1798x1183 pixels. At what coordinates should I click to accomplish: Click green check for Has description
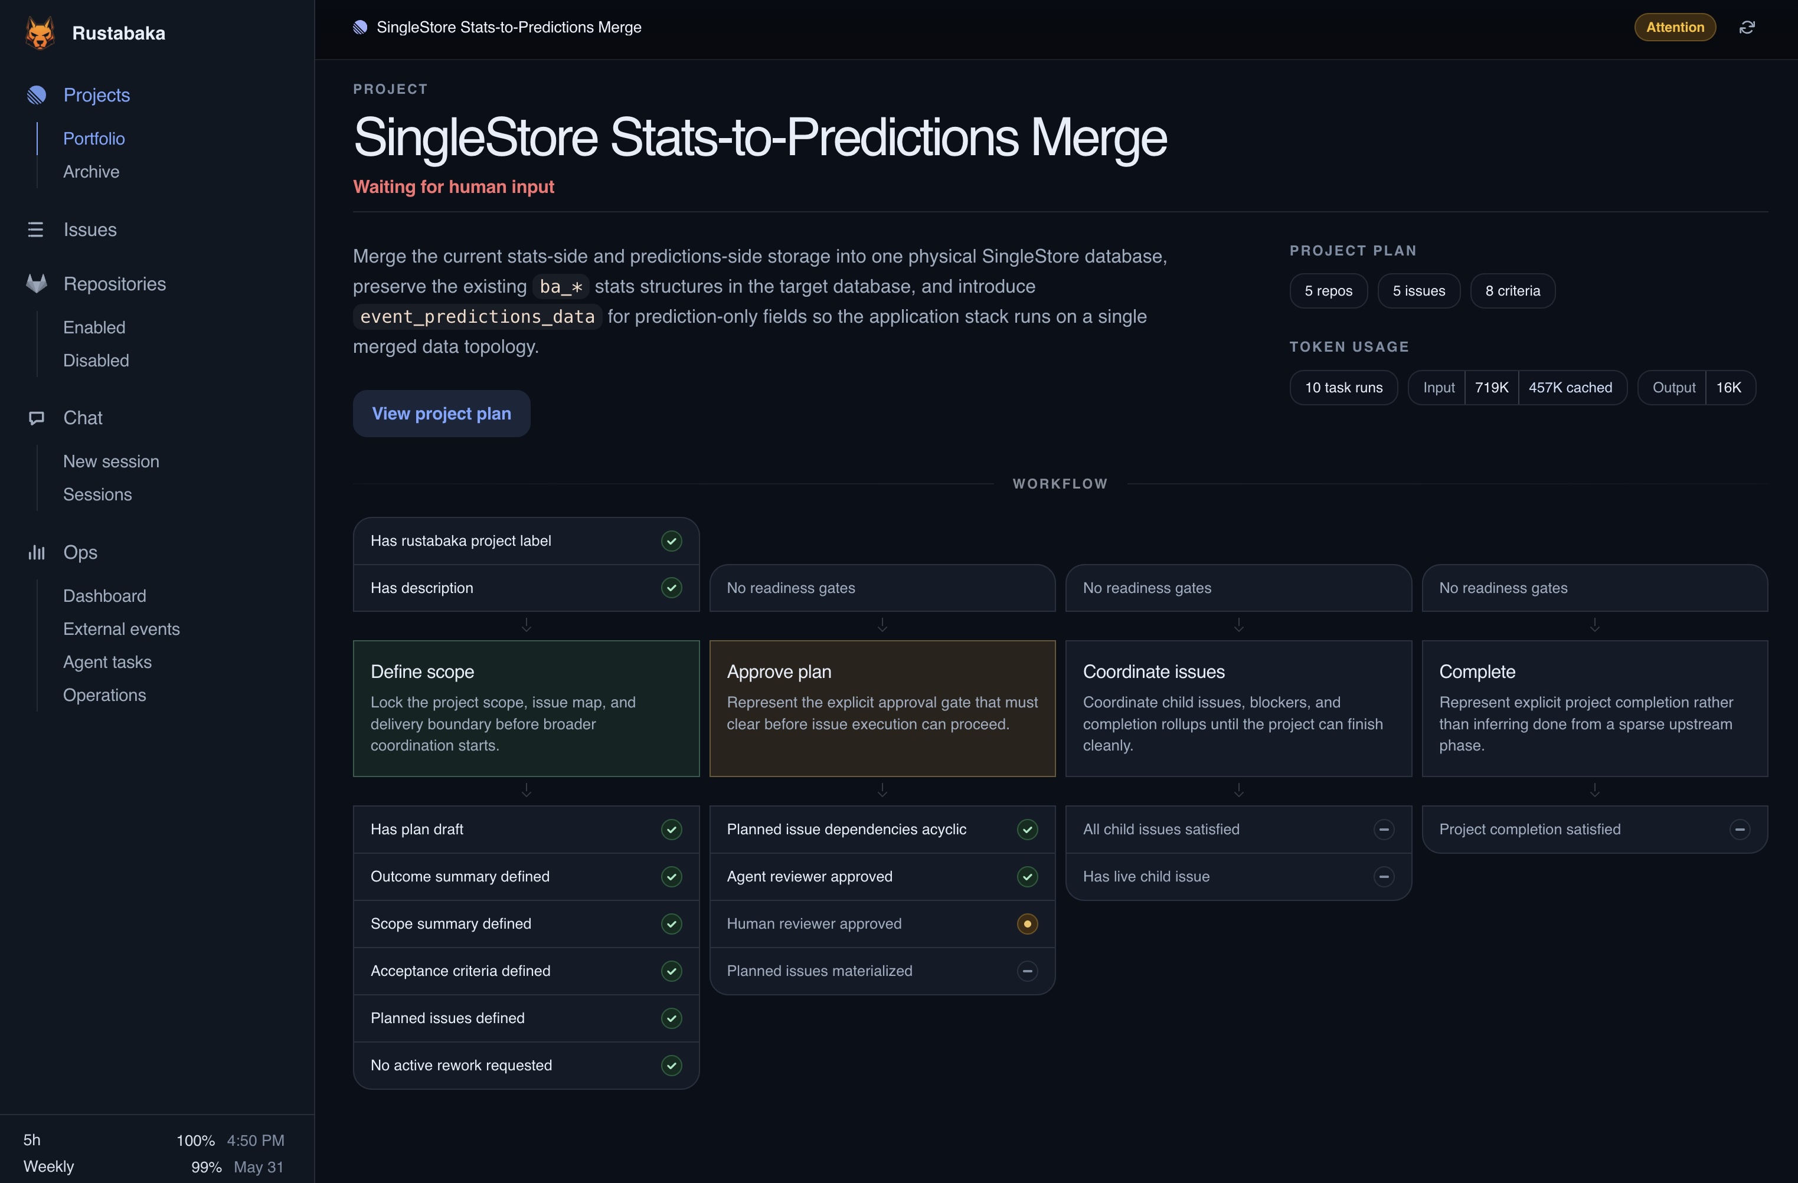click(671, 587)
